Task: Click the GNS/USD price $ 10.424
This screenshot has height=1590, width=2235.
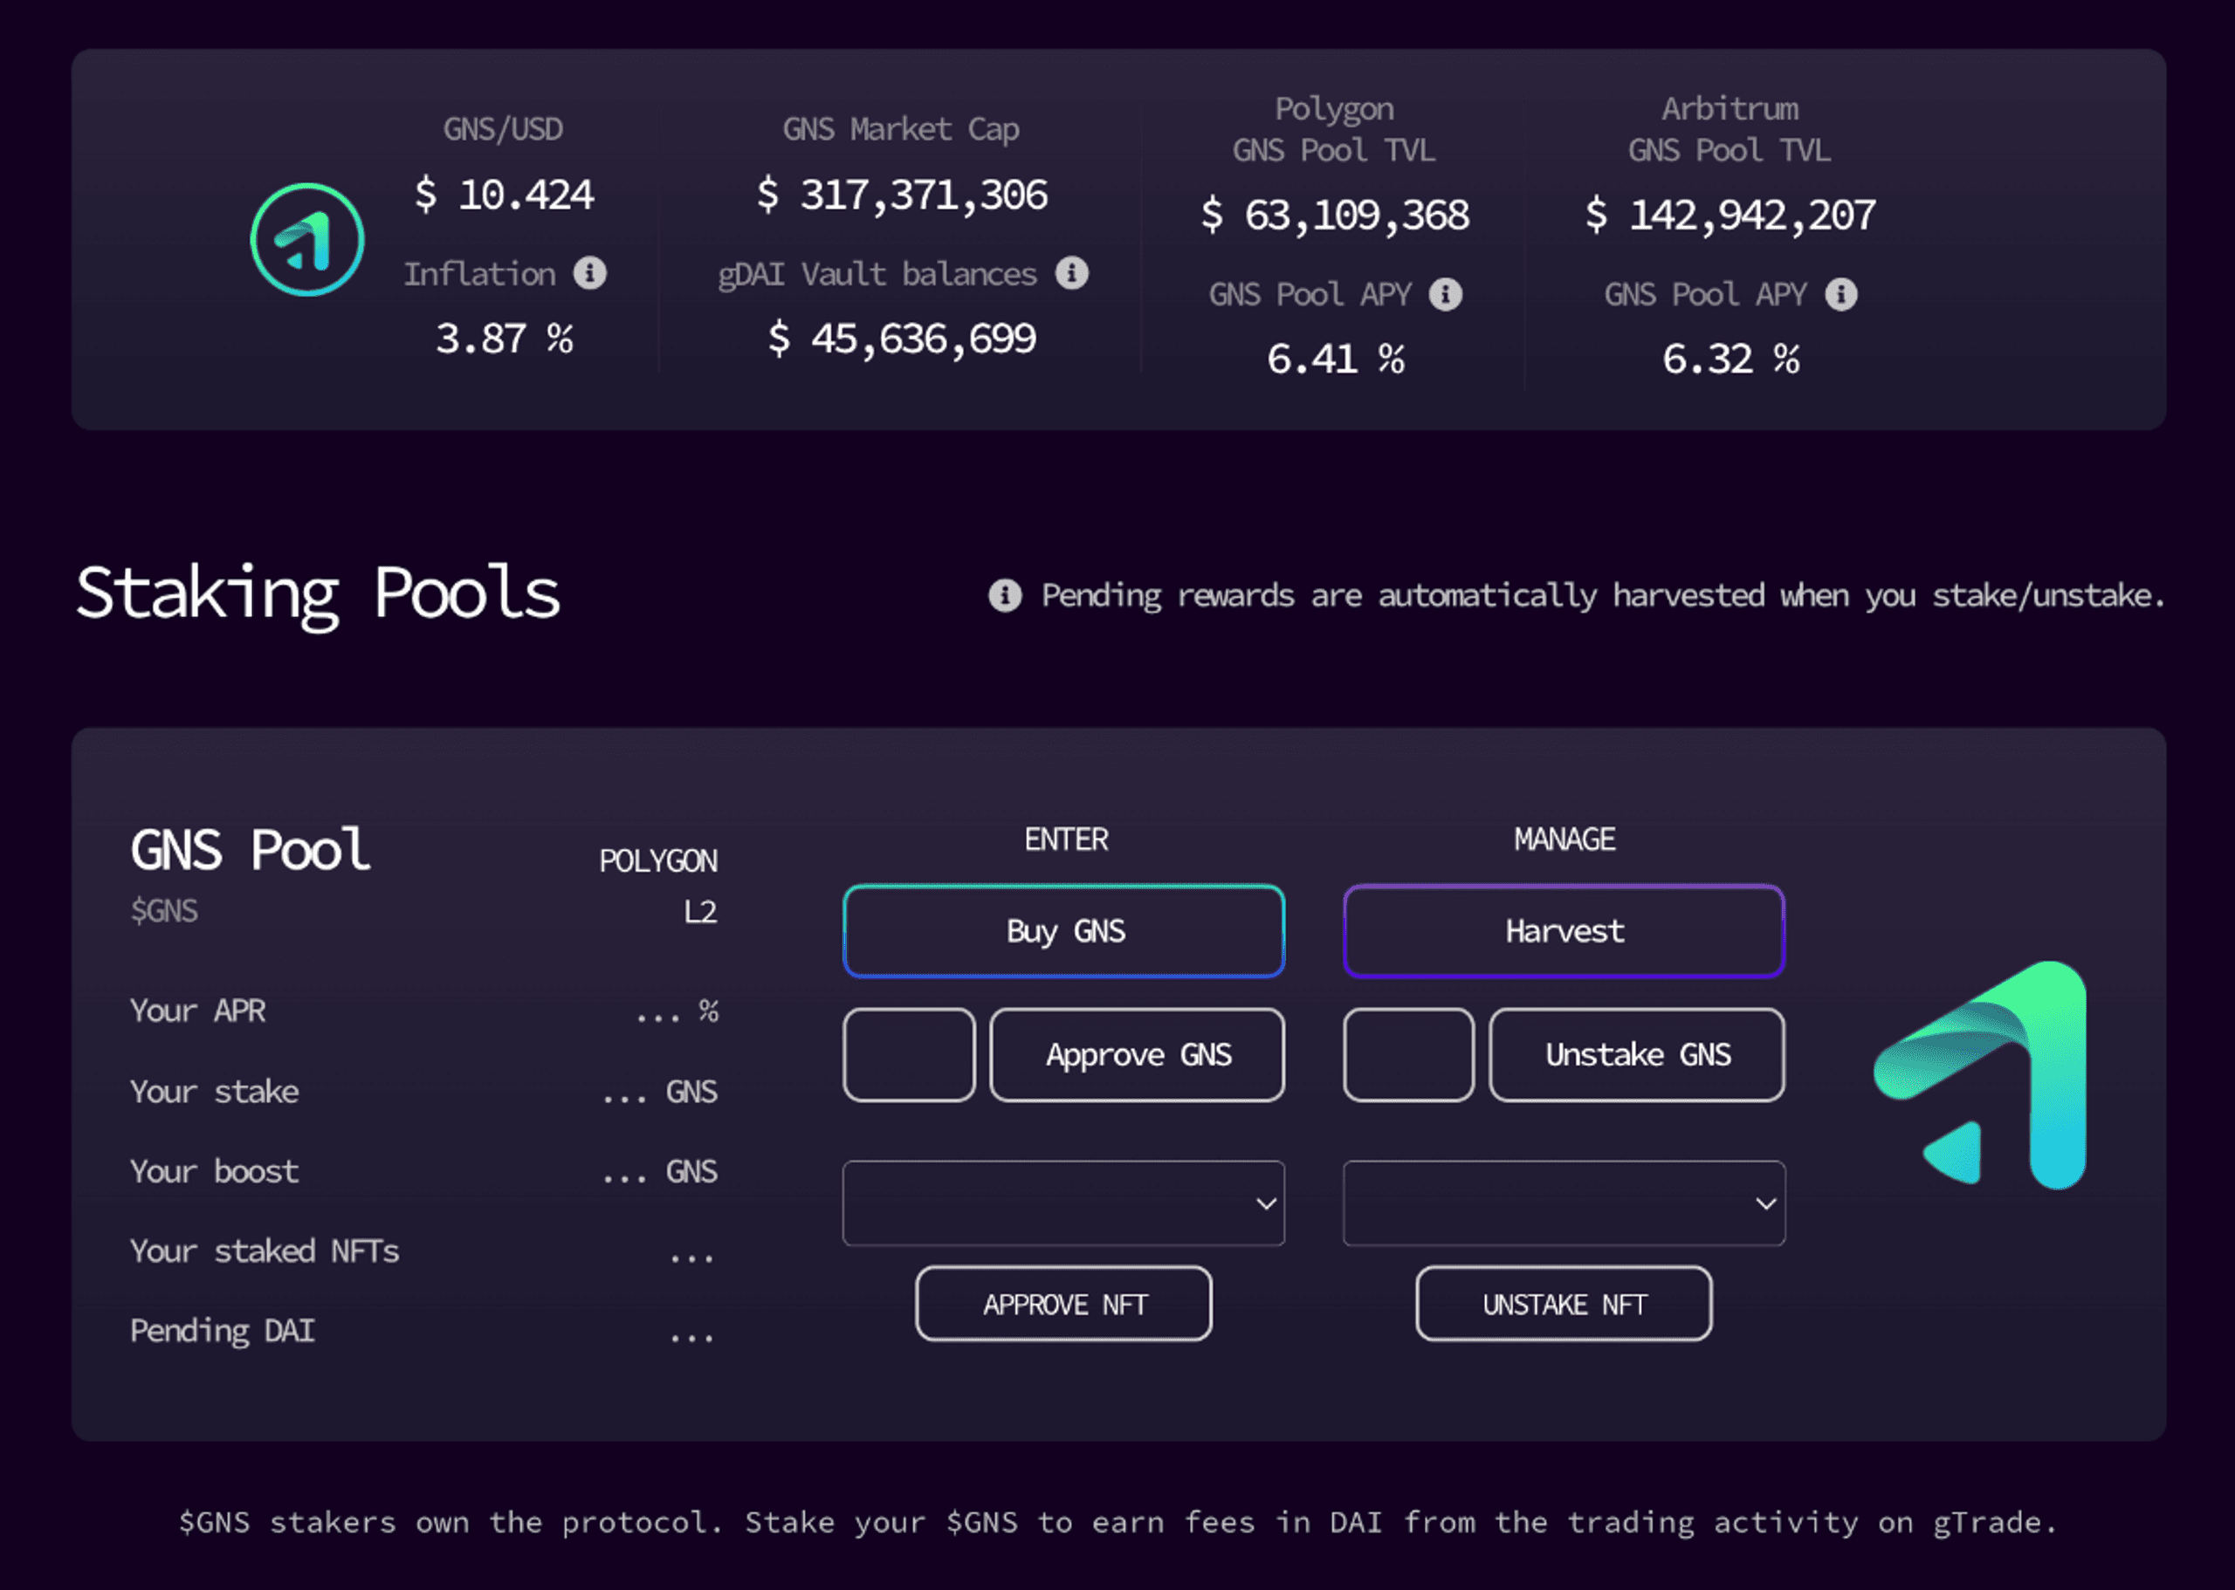Action: pos(504,194)
